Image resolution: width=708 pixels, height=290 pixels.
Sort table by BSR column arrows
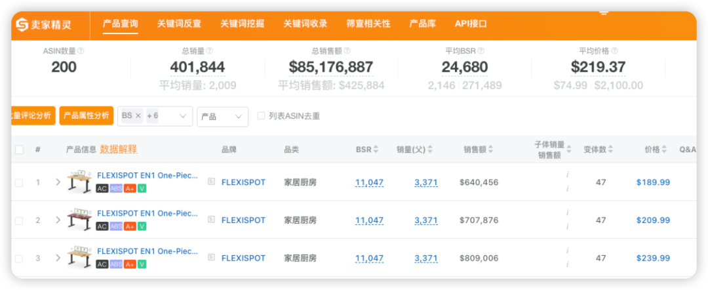[376, 150]
